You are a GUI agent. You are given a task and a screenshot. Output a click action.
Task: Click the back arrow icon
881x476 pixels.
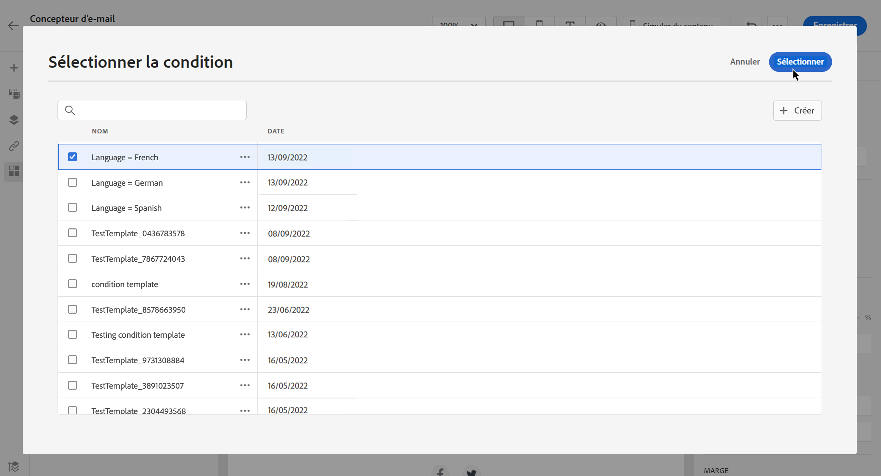tap(13, 25)
